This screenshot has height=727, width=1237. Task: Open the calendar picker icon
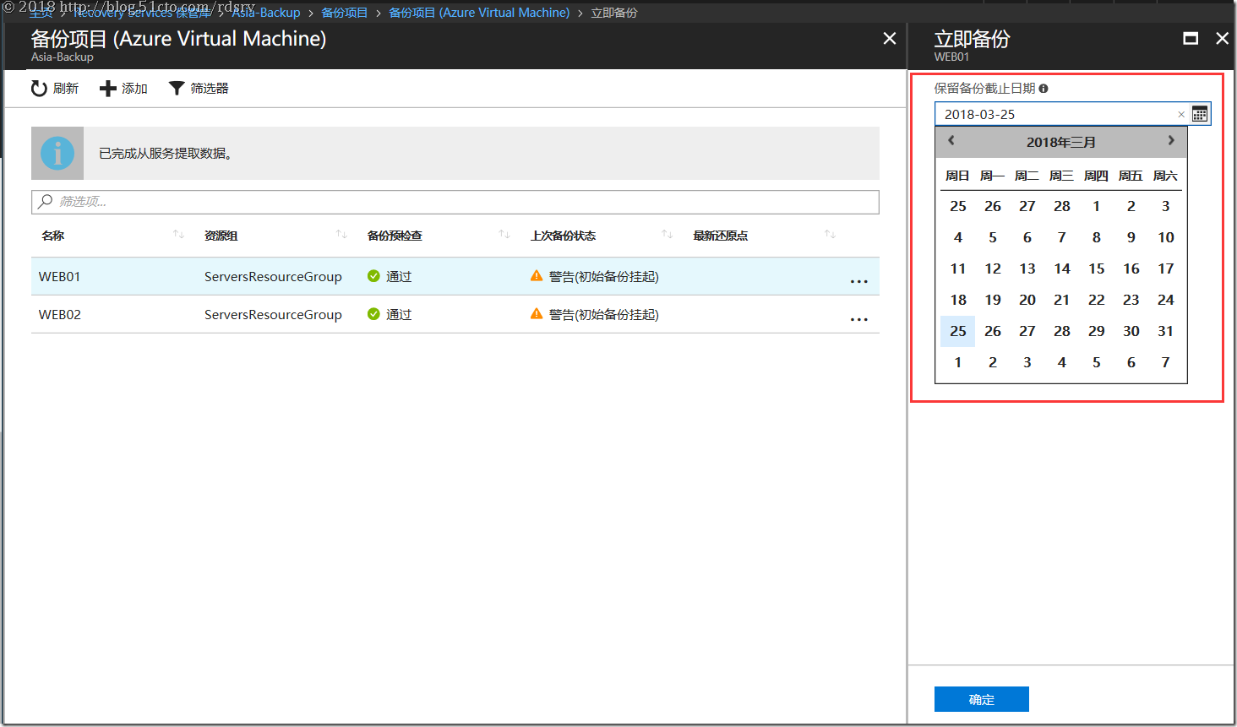[1200, 114]
